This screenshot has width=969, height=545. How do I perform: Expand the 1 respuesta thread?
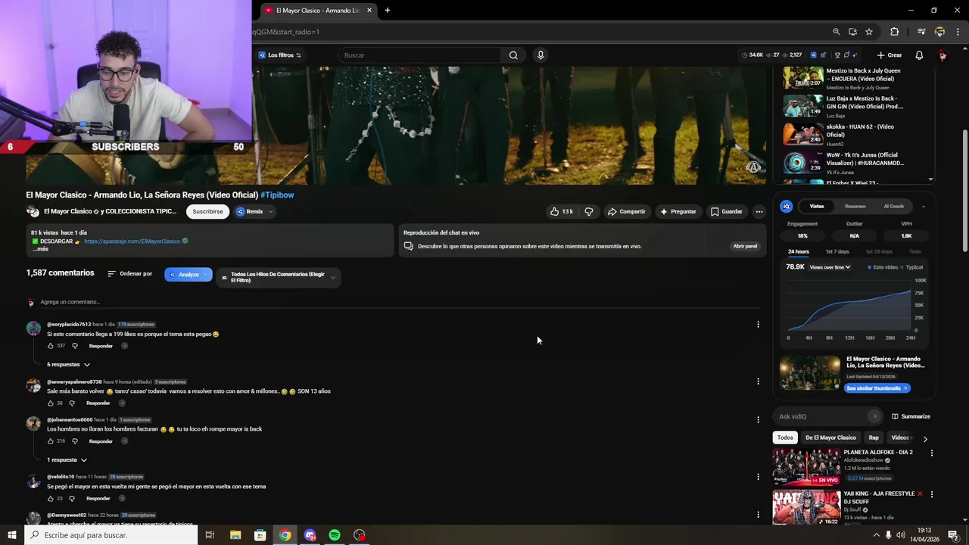coord(67,460)
